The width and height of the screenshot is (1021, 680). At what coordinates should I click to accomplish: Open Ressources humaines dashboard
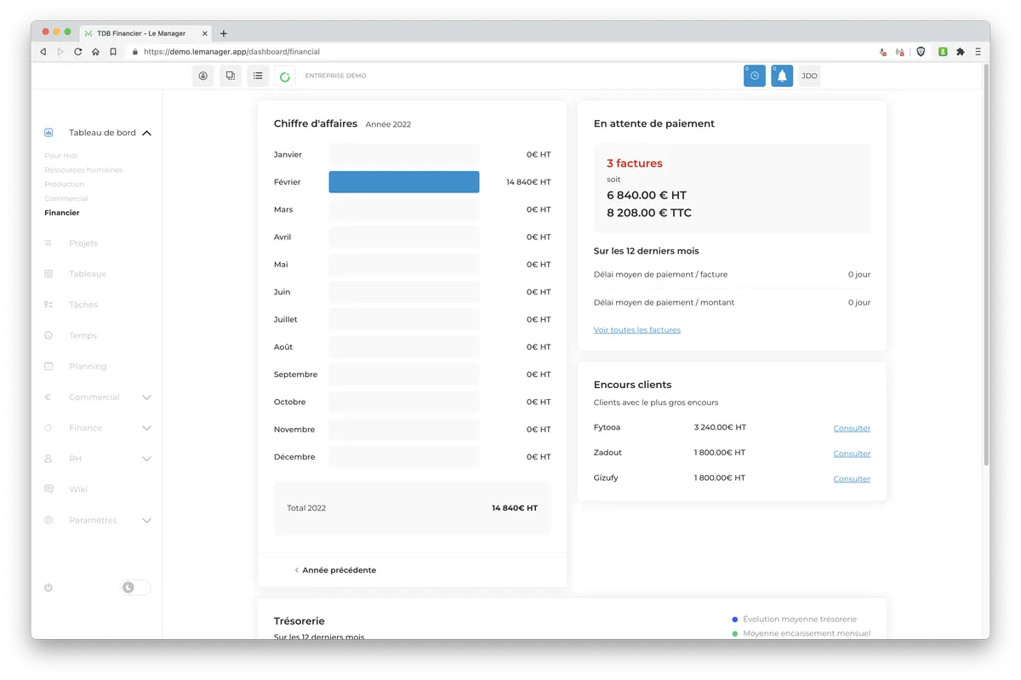point(83,169)
